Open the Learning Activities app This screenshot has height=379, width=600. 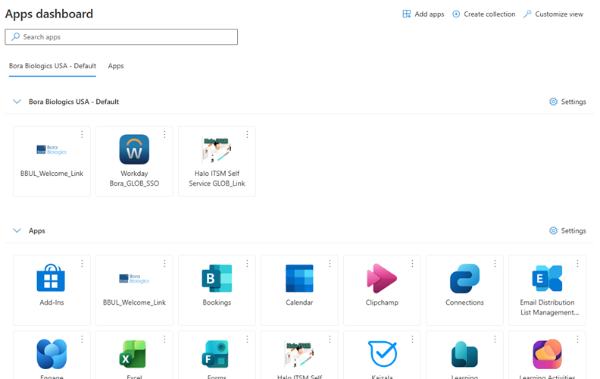[547, 356]
